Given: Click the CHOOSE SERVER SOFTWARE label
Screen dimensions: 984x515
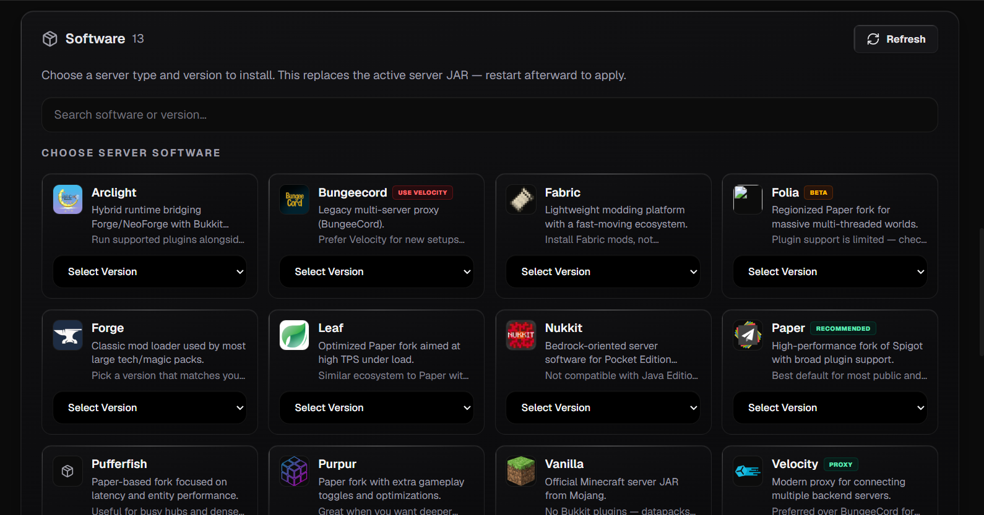Looking at the screenshot, I should [131, 153].
